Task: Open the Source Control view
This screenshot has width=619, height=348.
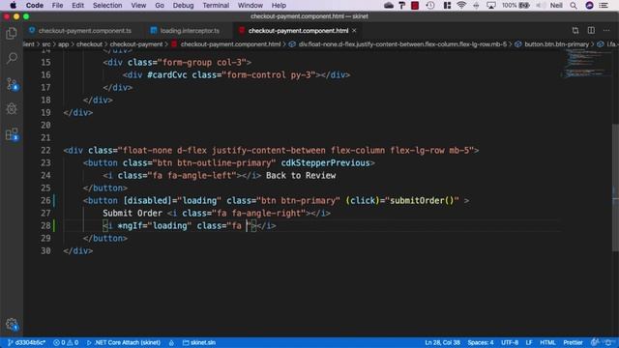Action: [x=12, y=84]
